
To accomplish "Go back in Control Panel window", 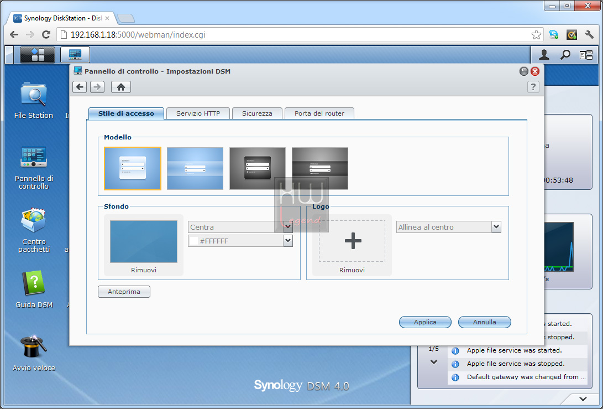I will [x=80, y=87].
